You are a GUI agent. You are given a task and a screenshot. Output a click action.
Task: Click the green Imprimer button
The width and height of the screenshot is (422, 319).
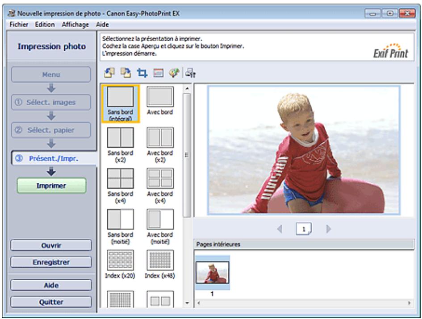[x=51, y=186]
